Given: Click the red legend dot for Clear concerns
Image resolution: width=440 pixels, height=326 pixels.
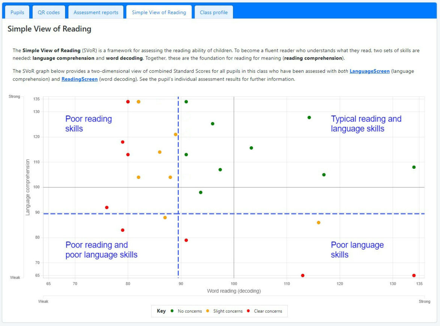Looking at the screenshot, I should 248,311.
